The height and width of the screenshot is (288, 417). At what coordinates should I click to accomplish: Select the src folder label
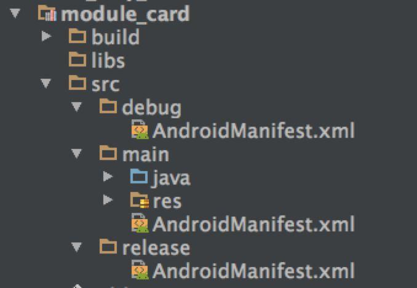point(106,84)
